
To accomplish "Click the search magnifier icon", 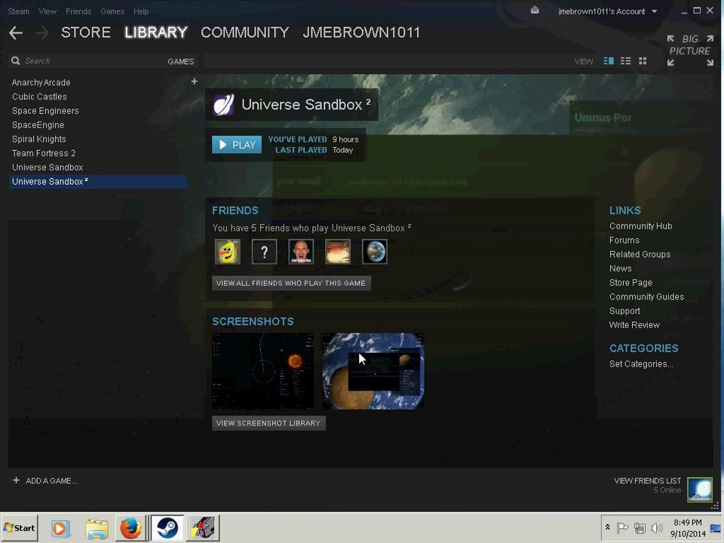I will [x=16, y=61].
